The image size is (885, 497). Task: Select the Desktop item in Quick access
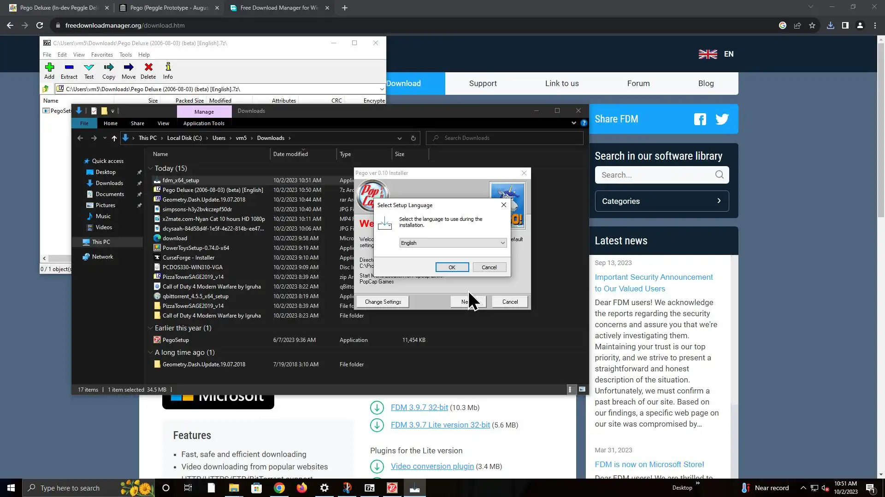coord(106,172)
